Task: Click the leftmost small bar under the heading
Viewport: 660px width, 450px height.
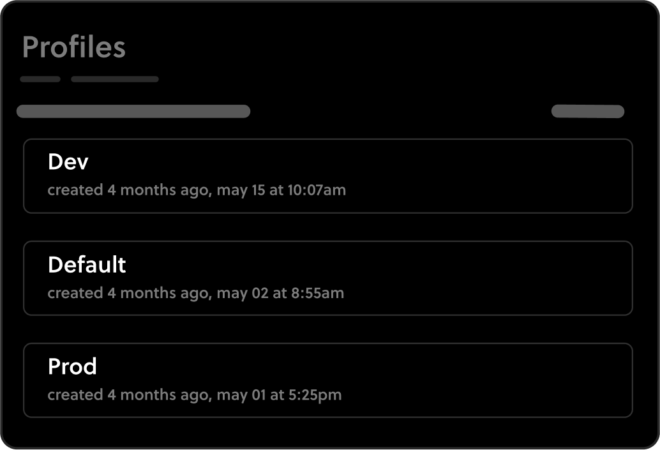Action: pos(40,79)
